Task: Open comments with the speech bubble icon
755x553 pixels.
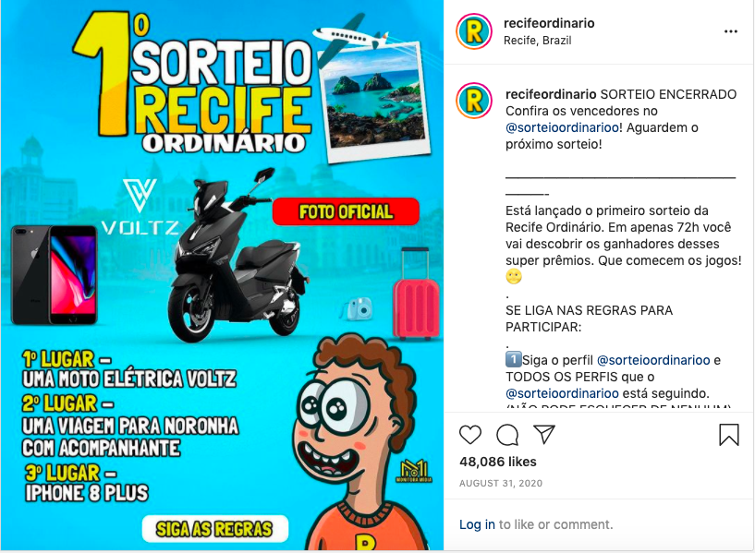Action: click(x=507, y=435)
